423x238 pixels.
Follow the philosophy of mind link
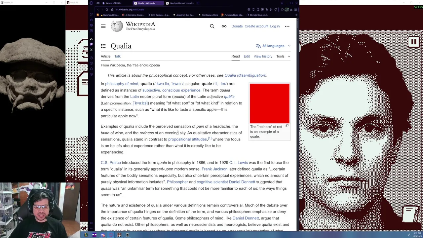tap(122, 84)
